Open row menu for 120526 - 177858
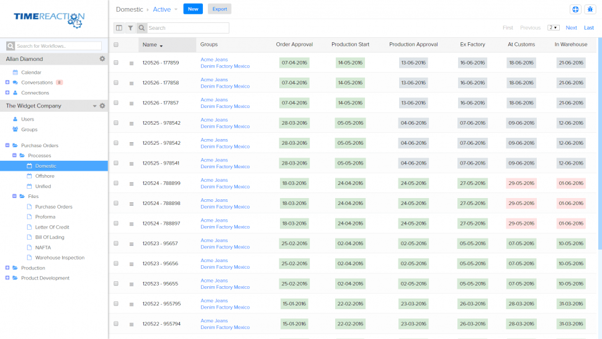Viewport: 602px width, 339px height. pyautogui.click(x=132, y=83)
